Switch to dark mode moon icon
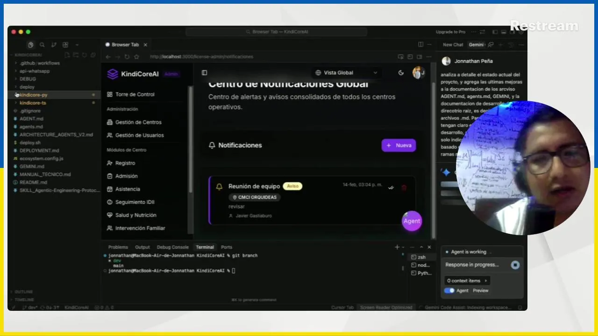The width and height of the screenshot is (598, 336). click(x=401, y=73)
